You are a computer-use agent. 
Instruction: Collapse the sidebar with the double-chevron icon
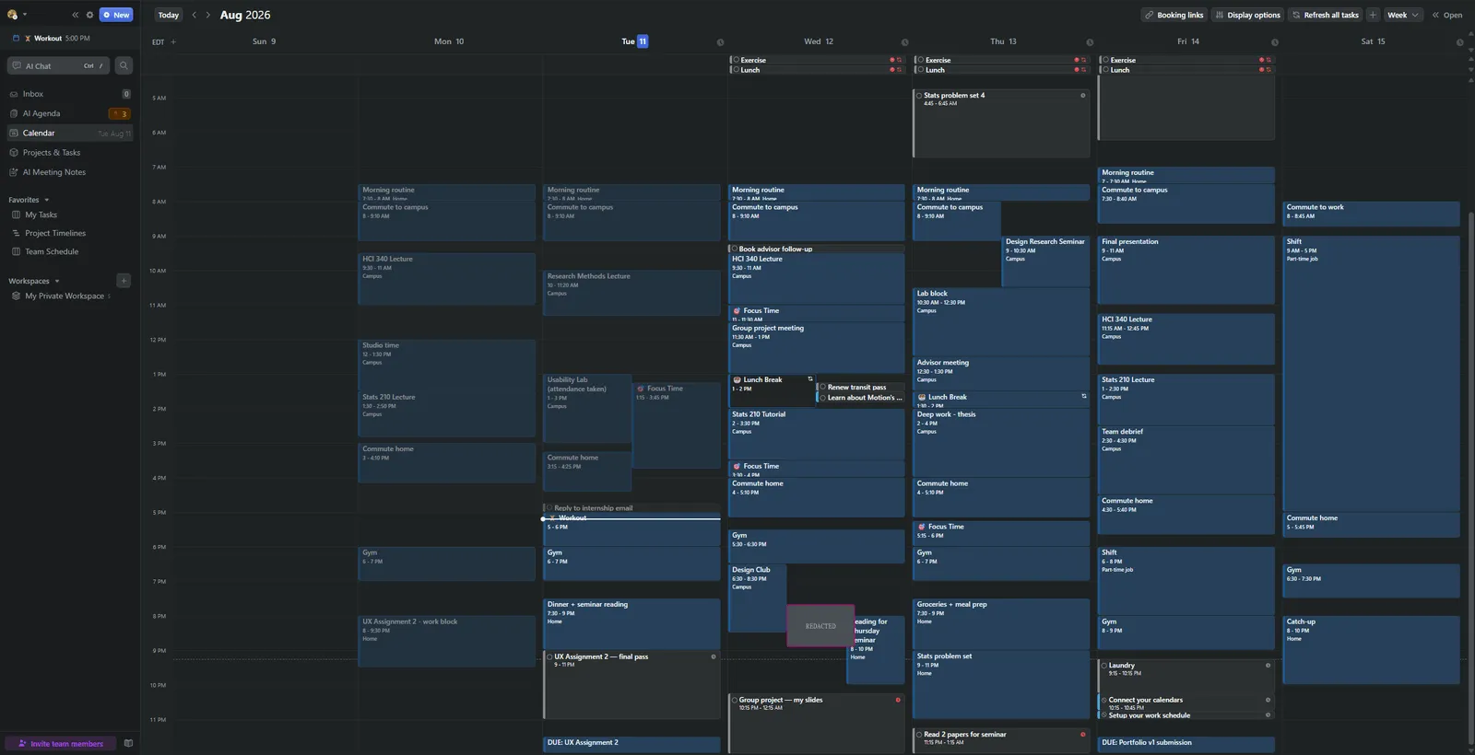[76, 15]
